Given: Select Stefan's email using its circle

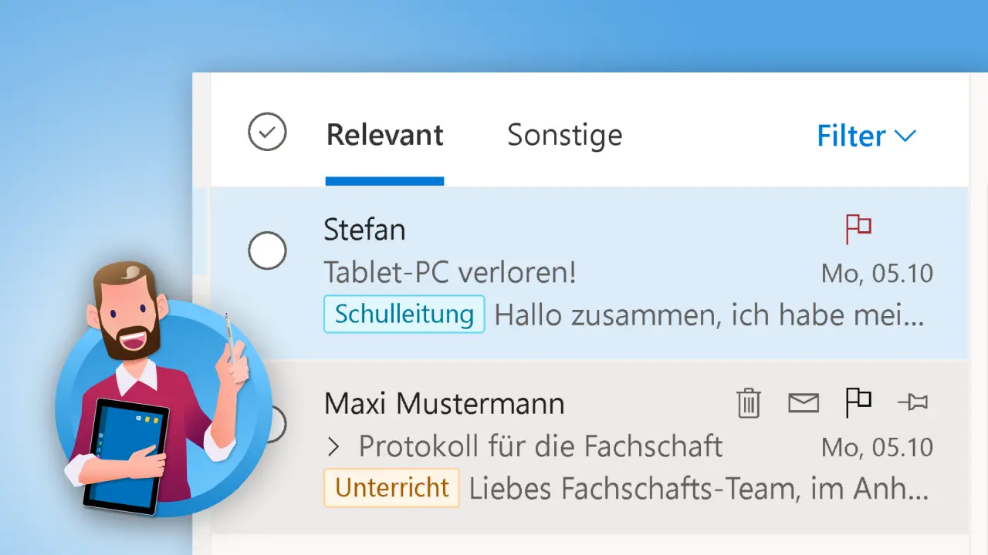Looking at the screenshot, I should click(x=267, y=251).
